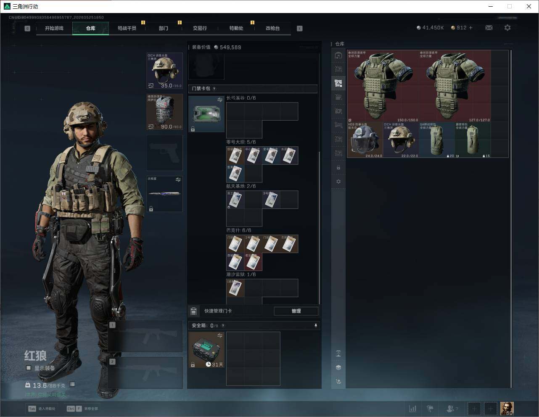The width and height of the screenshot is (539, 417).
Task: Click the help icon next to 安全箱
Action: click(223, 326)
